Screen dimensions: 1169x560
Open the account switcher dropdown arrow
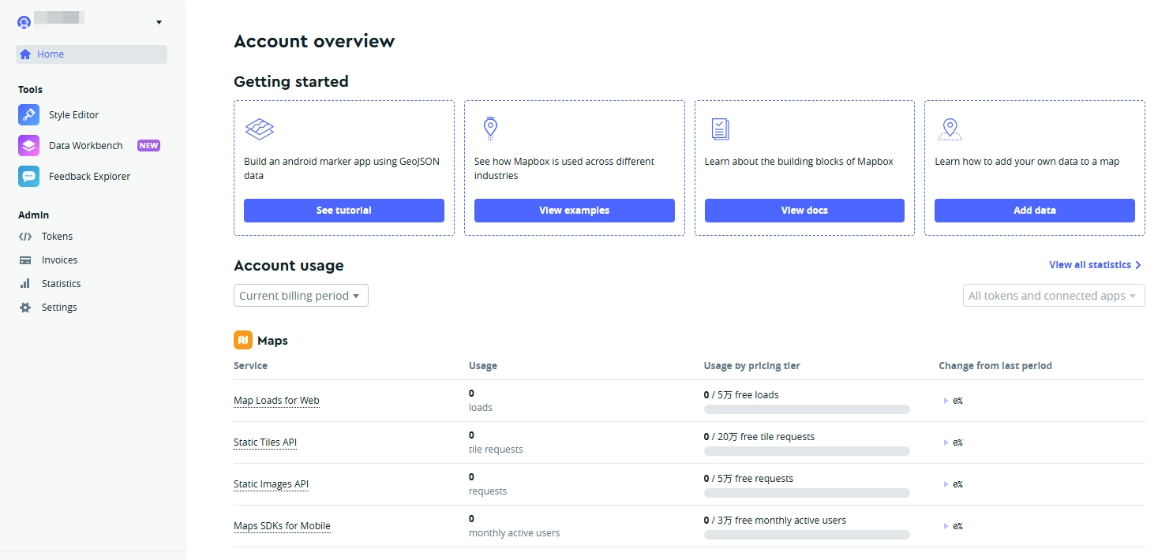click(x=159, y=22)
